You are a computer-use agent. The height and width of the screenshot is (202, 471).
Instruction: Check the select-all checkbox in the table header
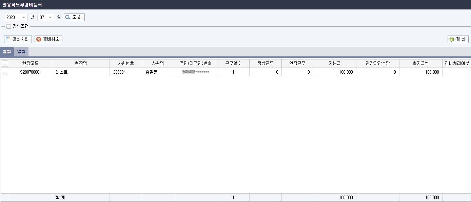click(x=5, y=64)
